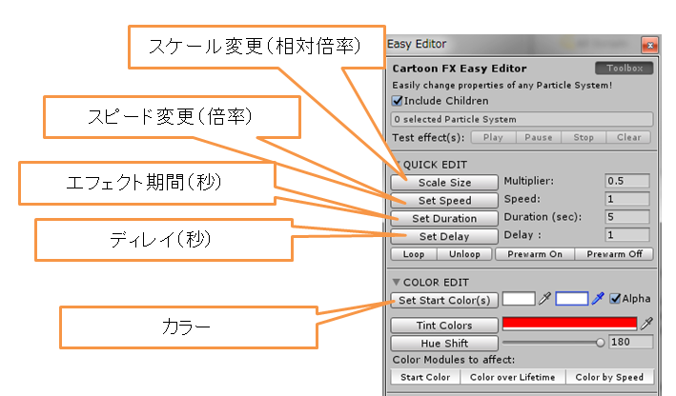Image resolution: width=676 pixels, height=396 pixels.
Task: Click the Hue Shift value field showing 180
Action: [x=631, y=342]
